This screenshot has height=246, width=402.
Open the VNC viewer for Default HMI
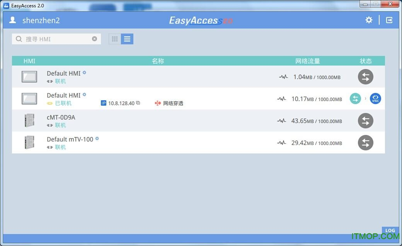click(375, 99)
